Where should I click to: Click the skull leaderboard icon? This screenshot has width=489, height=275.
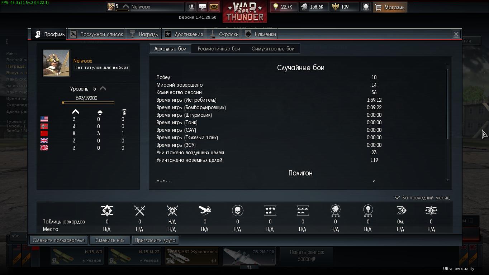coord(237,211)
